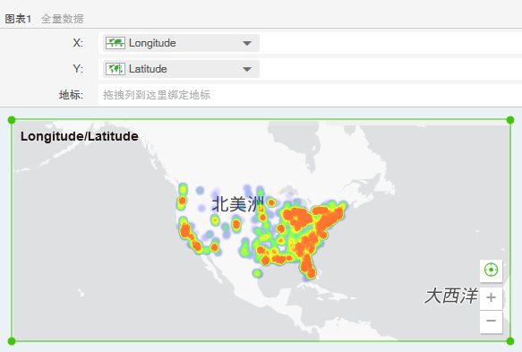This screenshot has height=352, width=522.
Task: Click the Longitude field chip on X
Action: (x=181, y=43)
